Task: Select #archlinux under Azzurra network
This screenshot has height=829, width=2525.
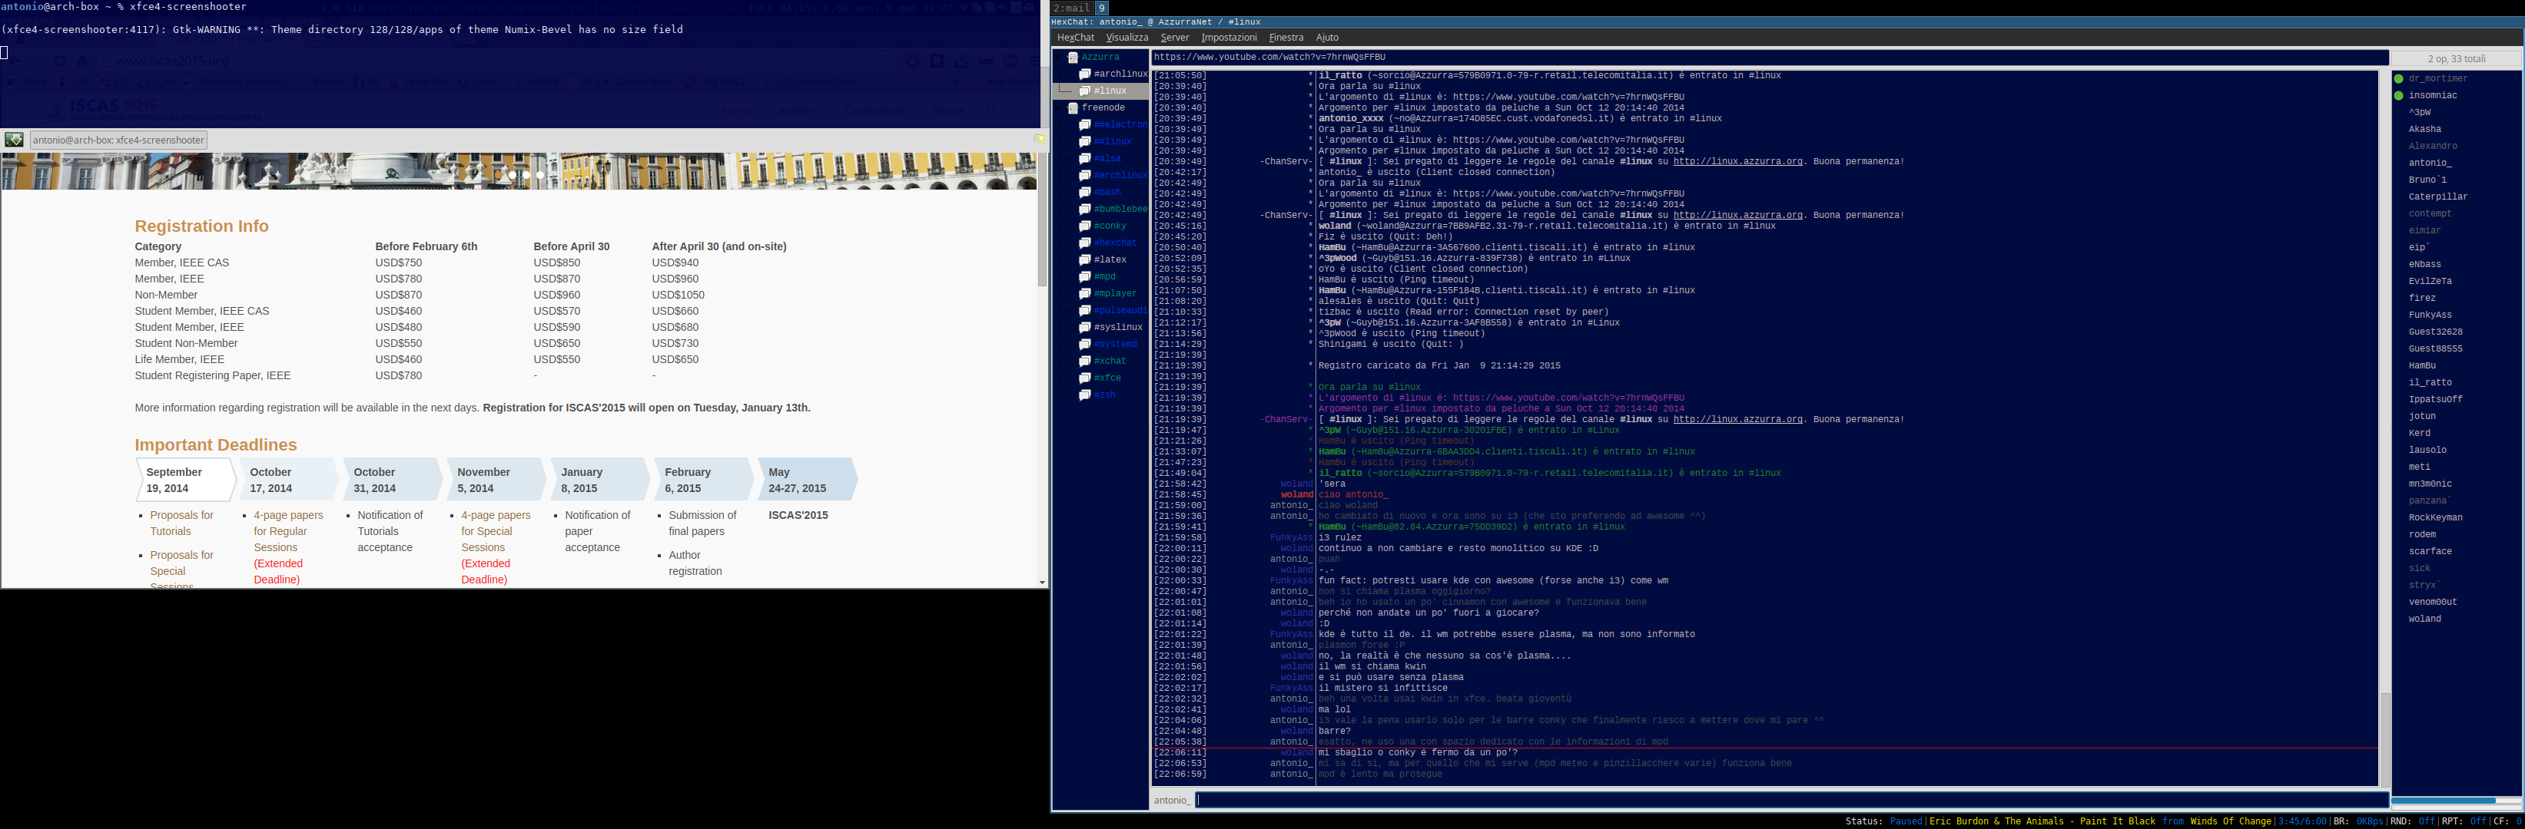Action: click(x=1120, y=74)
